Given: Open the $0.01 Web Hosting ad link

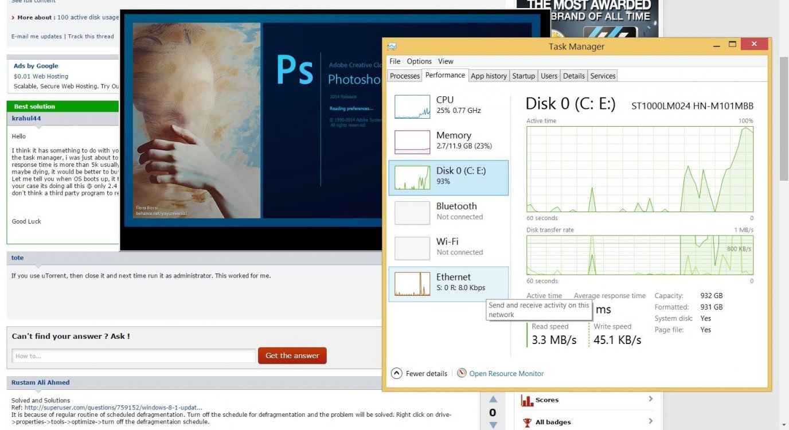Looking at the screenshot, I should (41, 76).
